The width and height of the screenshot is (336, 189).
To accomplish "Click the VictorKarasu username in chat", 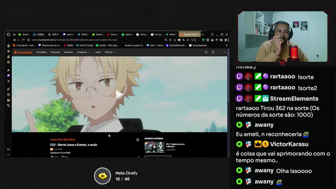I will pyautogui.click(x=289, y=144).
